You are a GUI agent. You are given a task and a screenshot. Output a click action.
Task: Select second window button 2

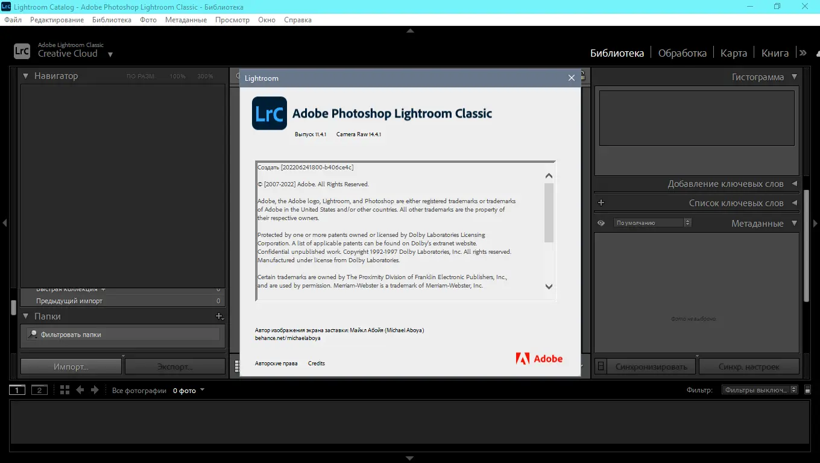[39, 390]
